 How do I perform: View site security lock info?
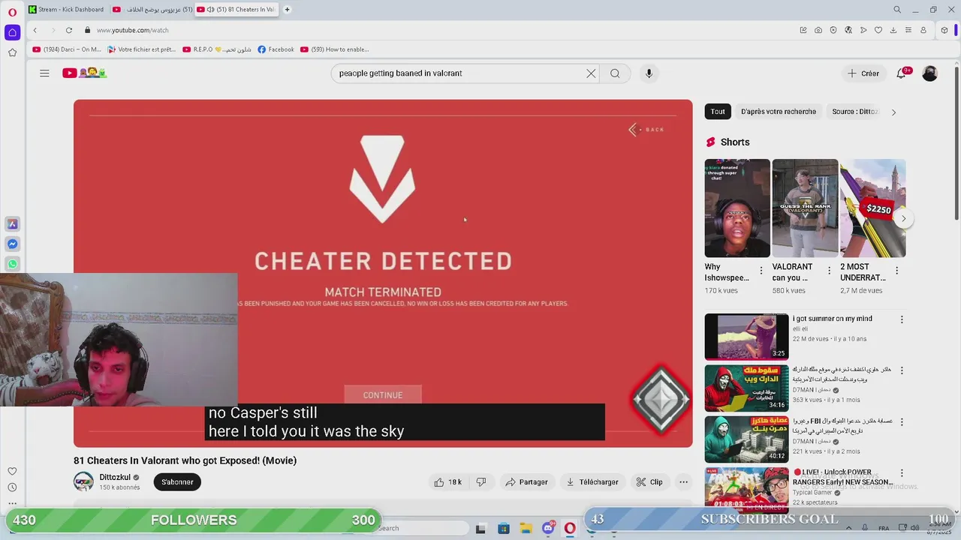click(x=88, y=30)
